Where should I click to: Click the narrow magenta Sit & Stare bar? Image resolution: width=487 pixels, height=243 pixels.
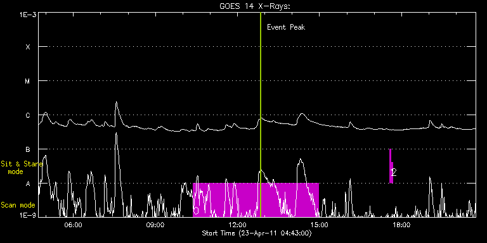click(391, 166)
